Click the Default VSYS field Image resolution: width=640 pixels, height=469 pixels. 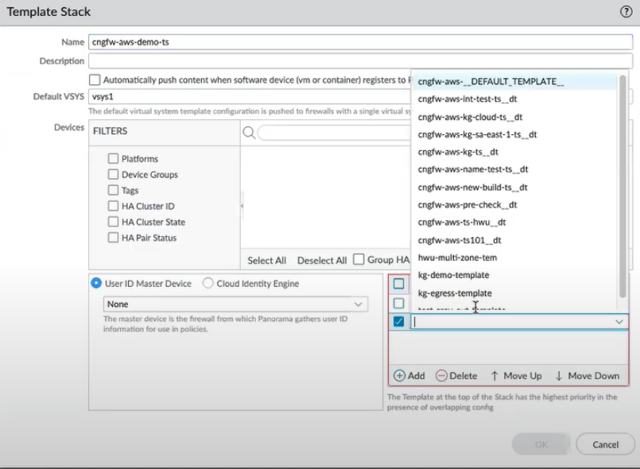[x=250, y=97]
